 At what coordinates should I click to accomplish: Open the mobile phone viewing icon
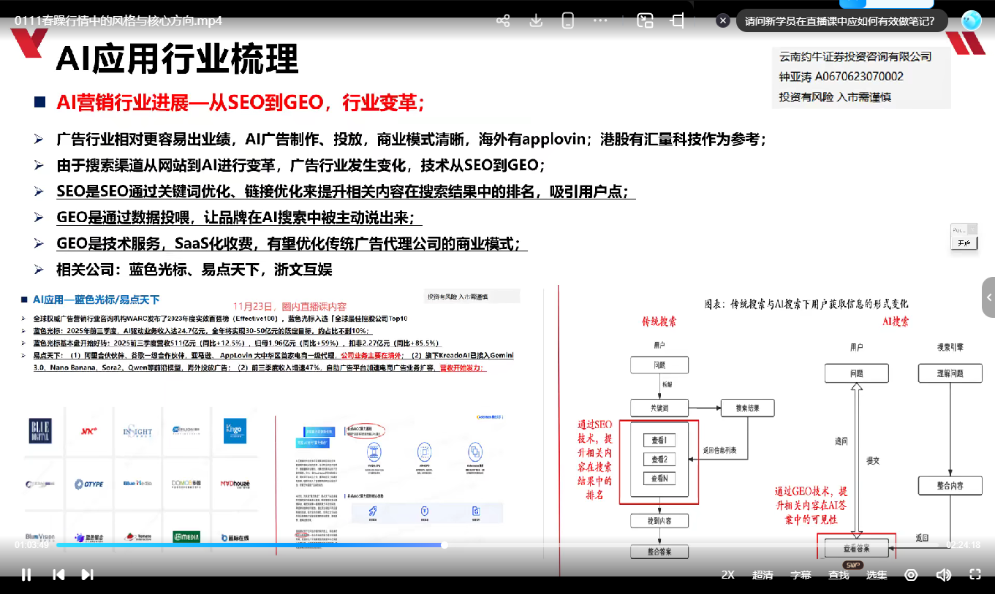point(568,20)
